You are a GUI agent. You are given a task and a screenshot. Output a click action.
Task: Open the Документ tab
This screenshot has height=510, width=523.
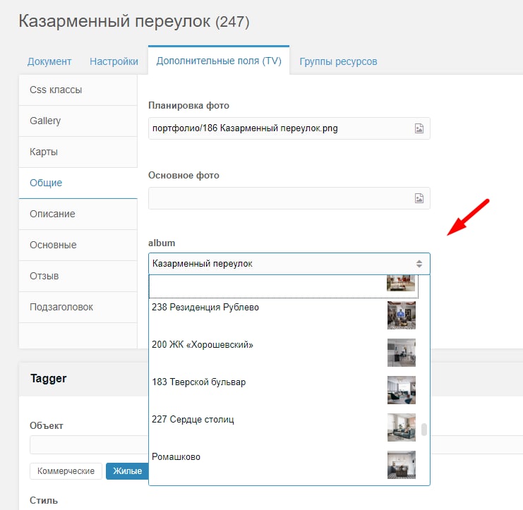point(49,61)
